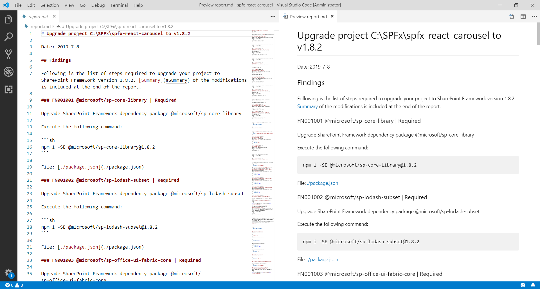The image size is (540, 289).
Task: Expand the heading breadcrumb symbol dropdown
Action: pyautogui.click(x=118, y=27)
